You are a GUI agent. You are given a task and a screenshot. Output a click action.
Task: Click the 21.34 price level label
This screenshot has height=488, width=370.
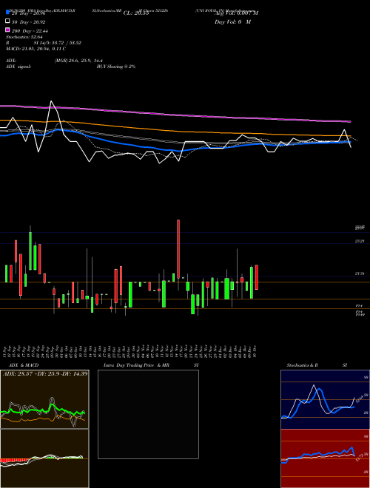360,274
